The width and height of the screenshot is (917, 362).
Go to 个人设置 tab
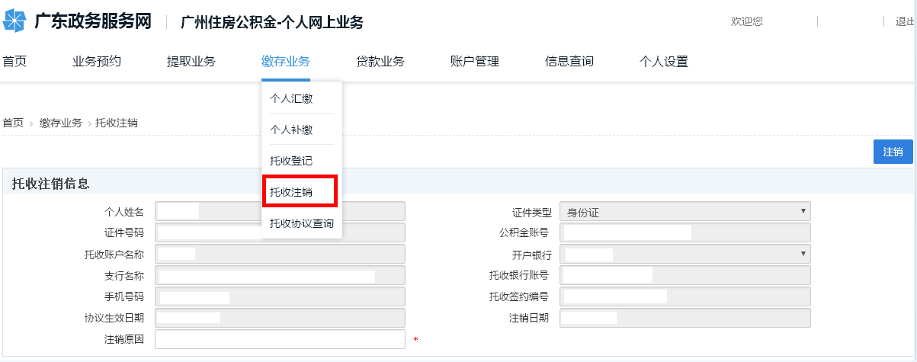point(664,62)
